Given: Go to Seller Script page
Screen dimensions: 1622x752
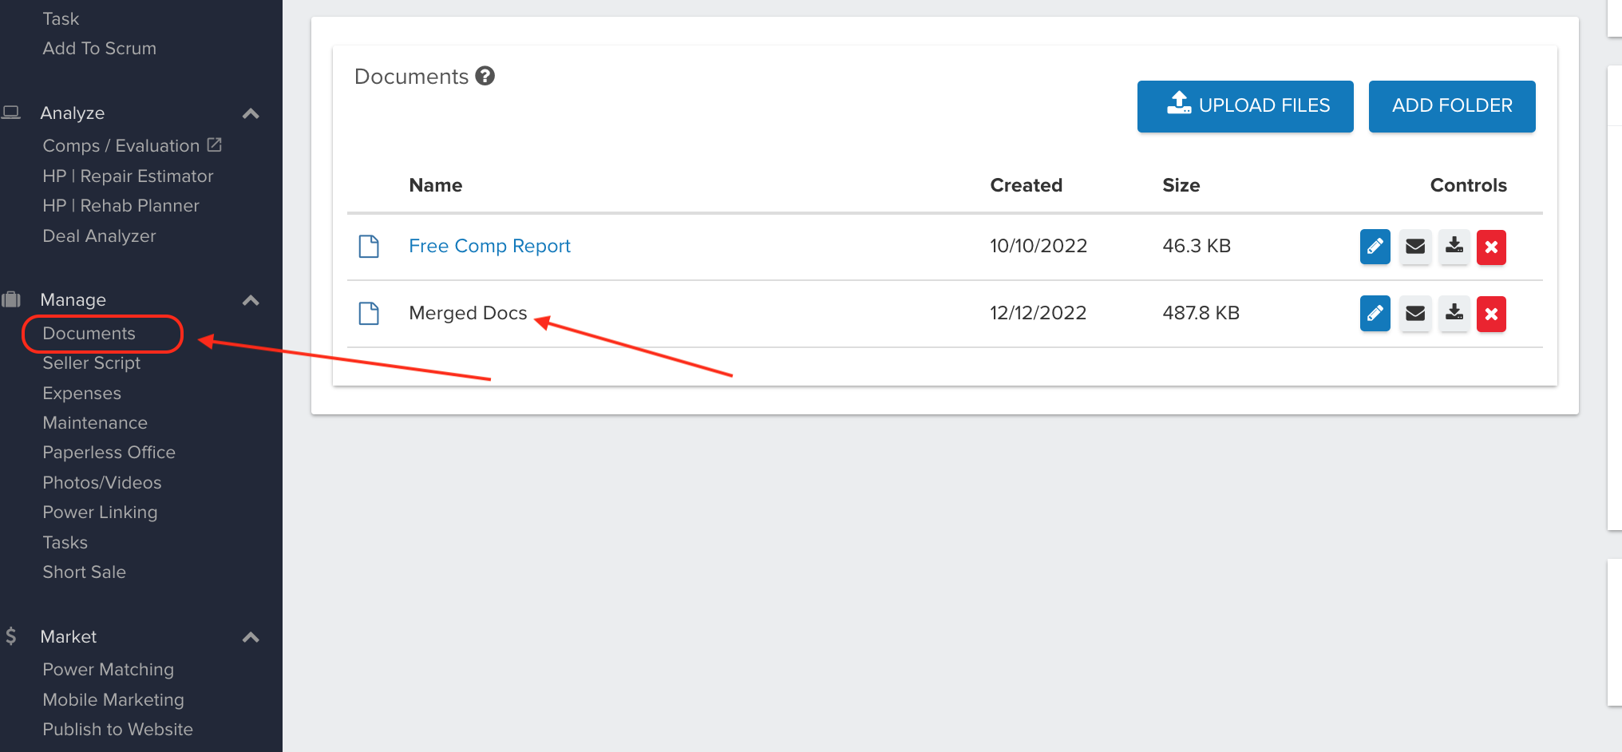Looking at the screenshot, I should [x=91, y=363].
